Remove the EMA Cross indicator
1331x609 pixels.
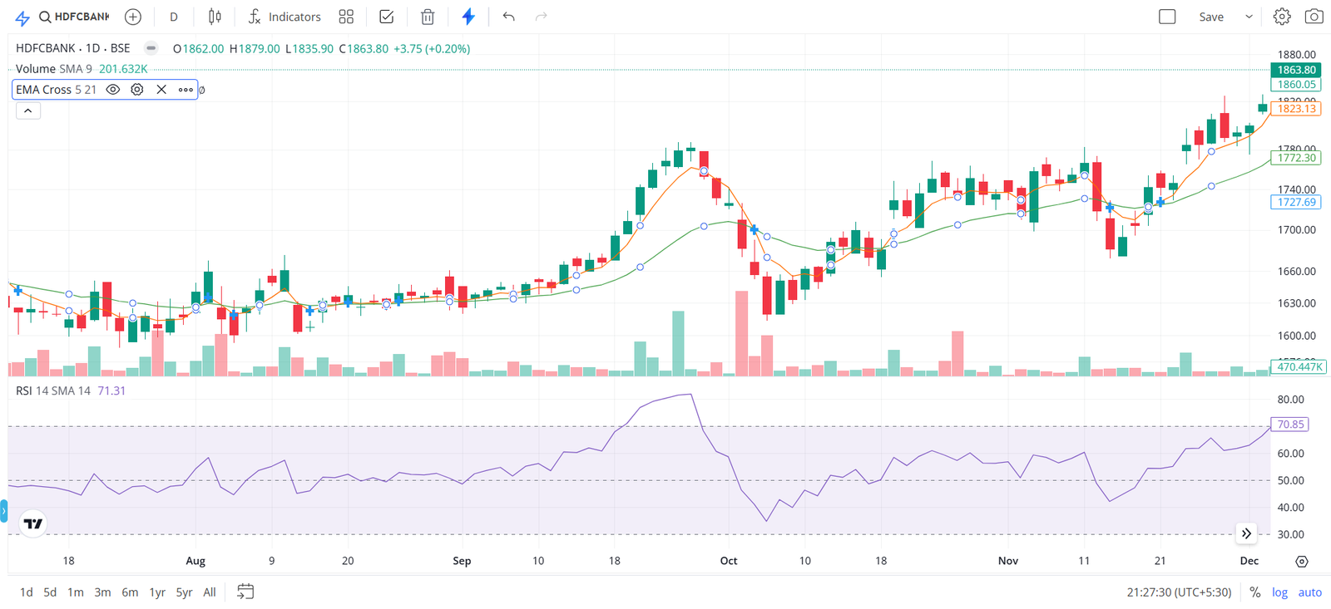click(x=161, y=90)
